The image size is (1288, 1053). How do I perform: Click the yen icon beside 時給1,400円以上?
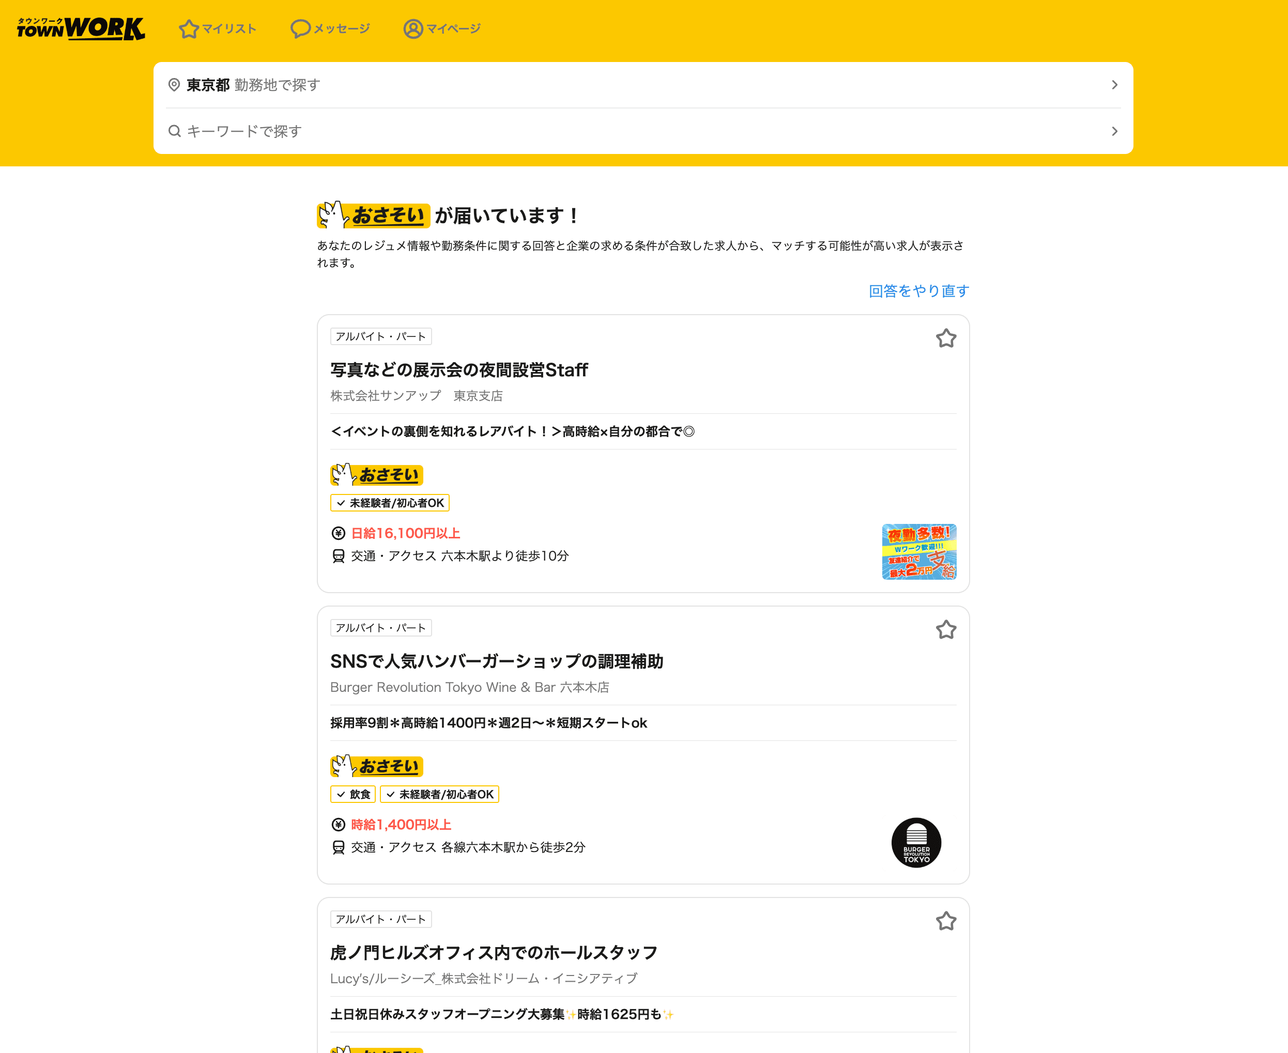click(x=339, y=825)
